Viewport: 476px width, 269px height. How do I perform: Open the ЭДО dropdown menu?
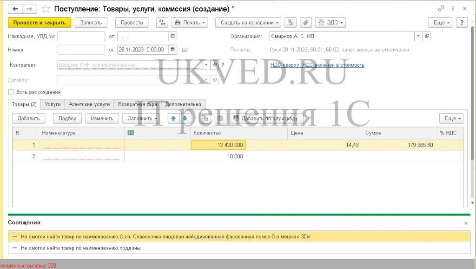tap(331, 22)
